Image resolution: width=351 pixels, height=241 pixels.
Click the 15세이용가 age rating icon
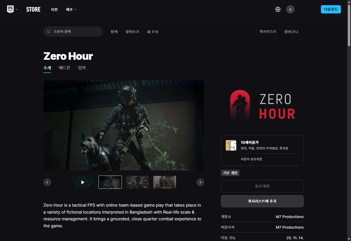point(231,145)
